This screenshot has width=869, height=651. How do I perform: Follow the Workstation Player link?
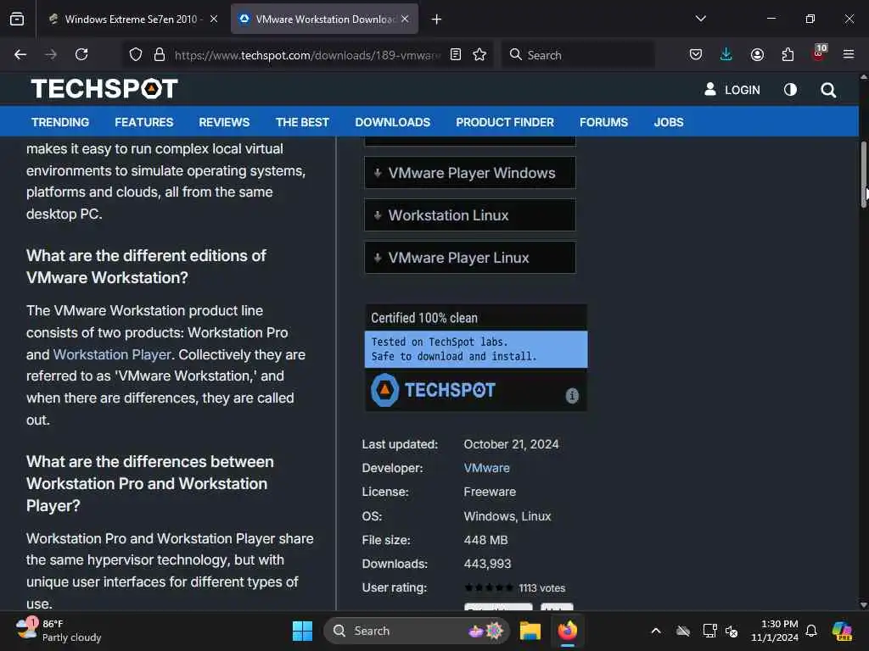[112, 354]
